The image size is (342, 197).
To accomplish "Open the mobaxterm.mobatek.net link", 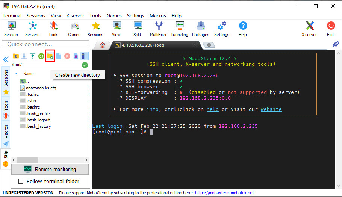I will (224, 193).
